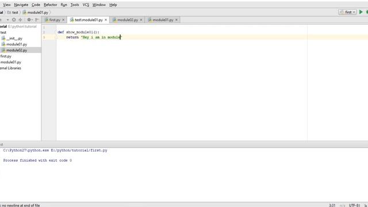The height and width of the screenshot is (207, 368).
Task: Click the file icon beside __init__.py
Action: 3,39
